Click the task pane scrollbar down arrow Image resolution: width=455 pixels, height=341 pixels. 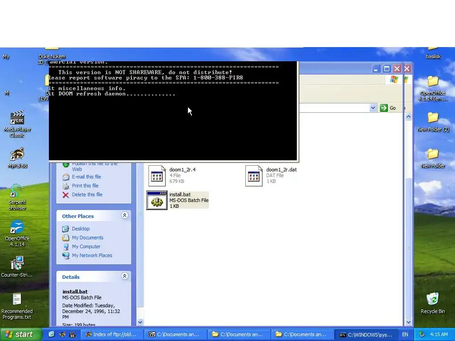(140, 322)
